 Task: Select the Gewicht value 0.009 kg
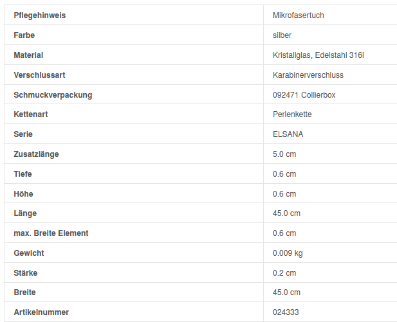click(x=287, y=253)
